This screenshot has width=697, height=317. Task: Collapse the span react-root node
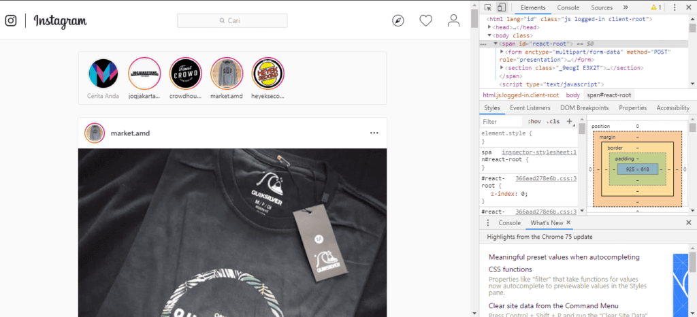496,44
